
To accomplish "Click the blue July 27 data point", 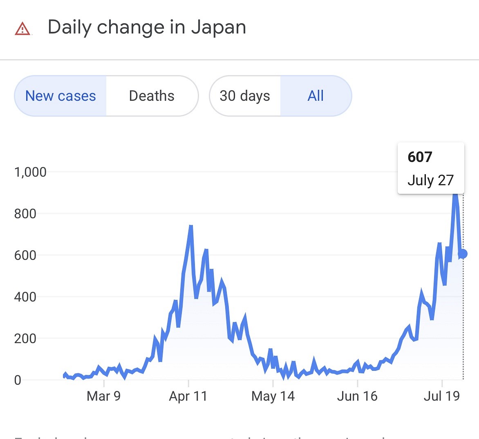I will [x=463, y=254].
